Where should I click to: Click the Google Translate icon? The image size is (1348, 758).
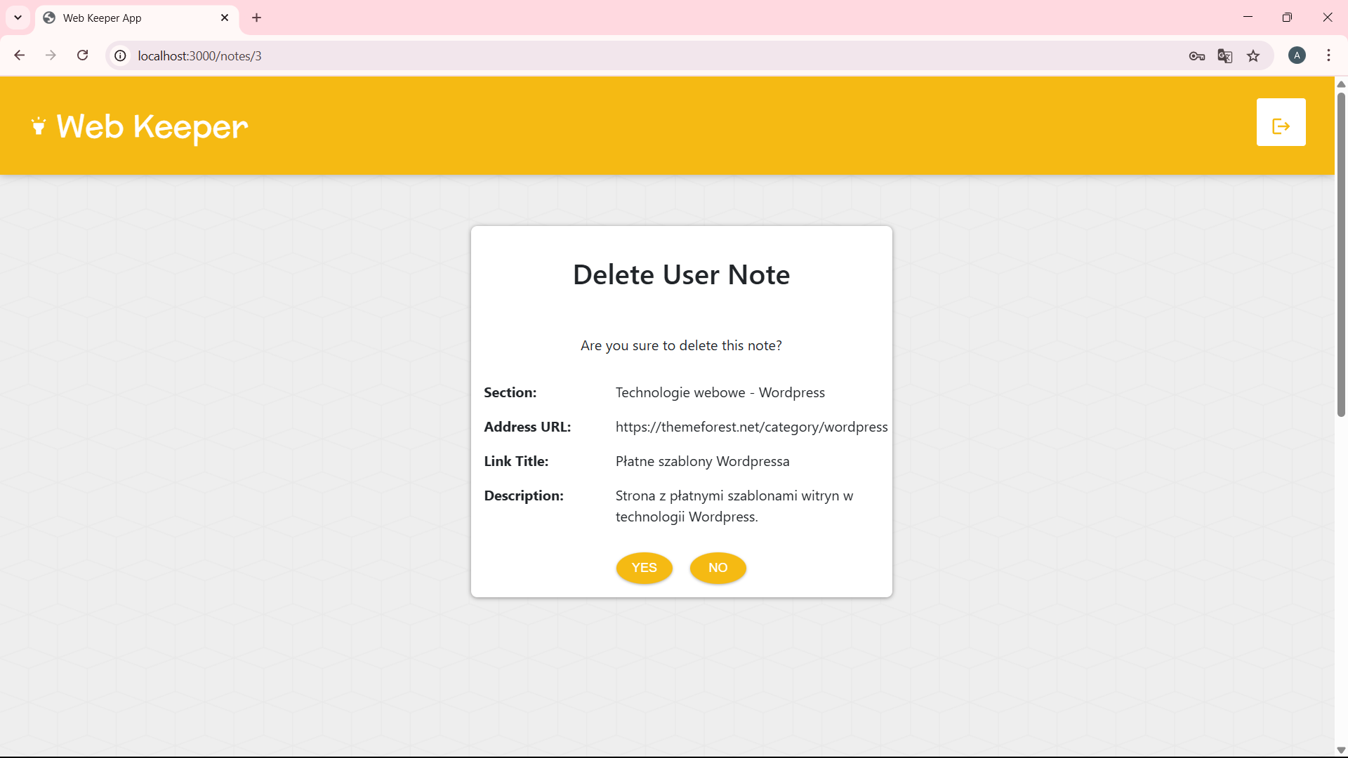point(1225,56)
